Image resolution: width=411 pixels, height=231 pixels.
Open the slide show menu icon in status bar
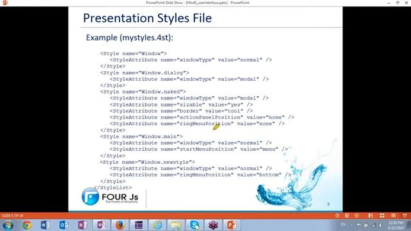[x=347, y=216]
